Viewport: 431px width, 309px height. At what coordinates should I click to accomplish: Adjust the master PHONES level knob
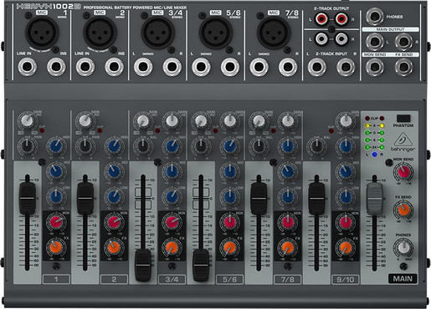(x=403, y=247)
